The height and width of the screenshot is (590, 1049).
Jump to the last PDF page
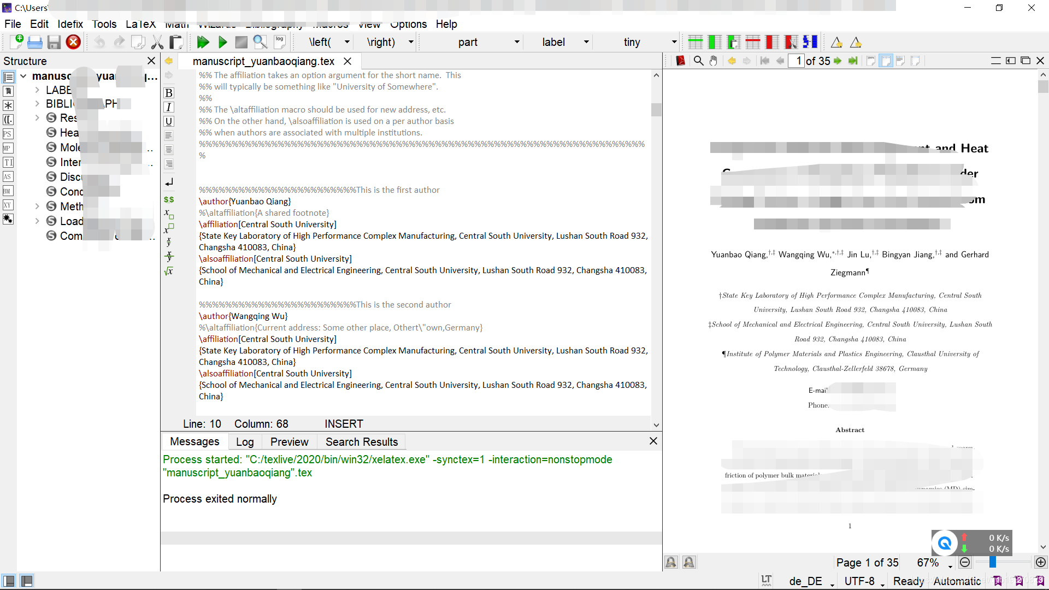(x=853, y=61)
